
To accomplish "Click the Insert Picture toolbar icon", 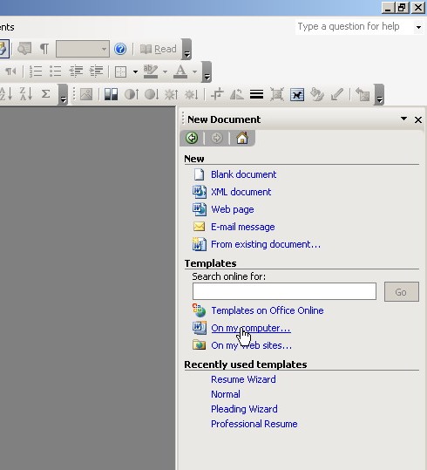I will (86, 95).
